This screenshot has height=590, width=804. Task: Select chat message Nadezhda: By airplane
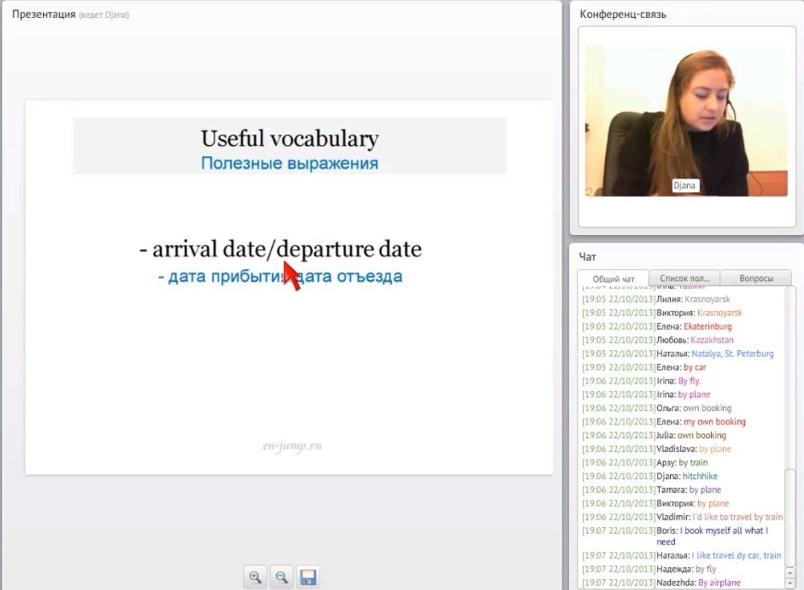[x=662, y=583]
